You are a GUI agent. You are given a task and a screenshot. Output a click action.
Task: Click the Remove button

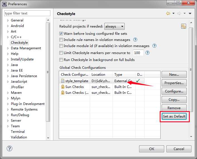(x=174, y=108)
